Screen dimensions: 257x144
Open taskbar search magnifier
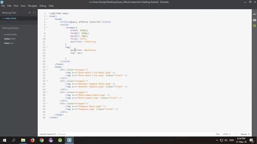[14, 140]
